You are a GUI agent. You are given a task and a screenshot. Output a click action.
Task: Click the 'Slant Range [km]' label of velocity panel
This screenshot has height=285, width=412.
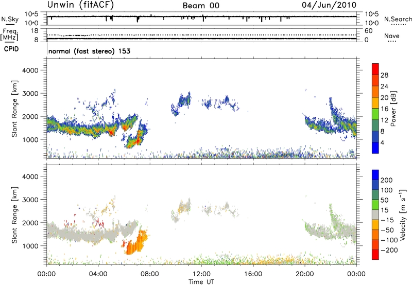(14, 215)
